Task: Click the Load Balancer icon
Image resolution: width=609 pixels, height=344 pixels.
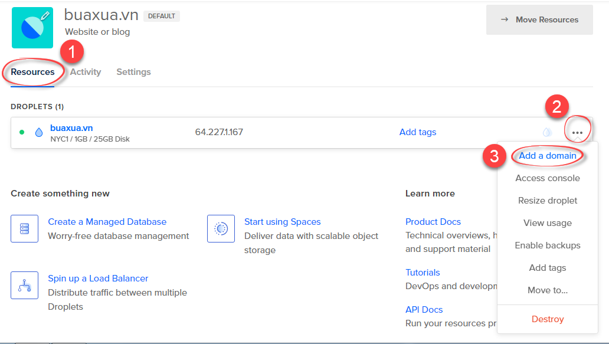Action: click(24, 286)
